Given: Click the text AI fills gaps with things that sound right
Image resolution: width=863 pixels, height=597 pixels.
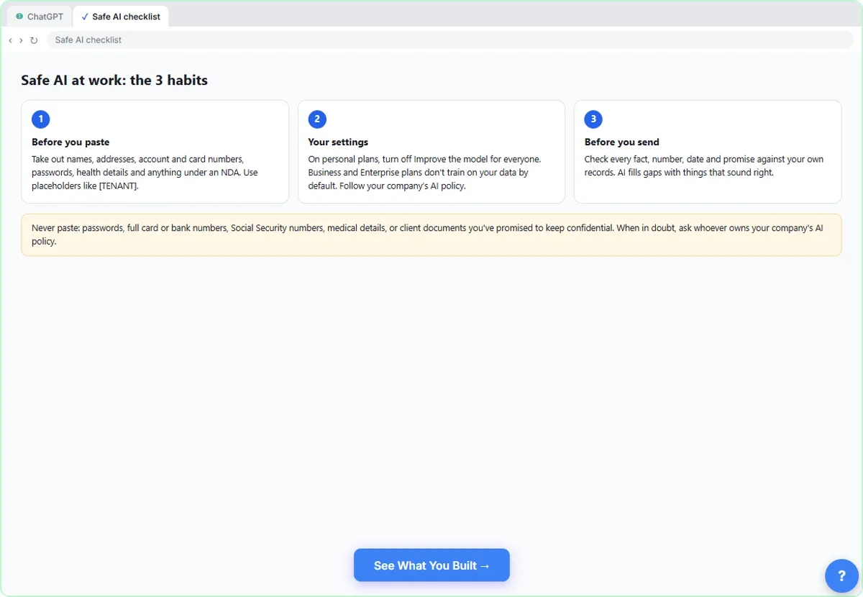Looking at the screenshot, I should (693, 173).
